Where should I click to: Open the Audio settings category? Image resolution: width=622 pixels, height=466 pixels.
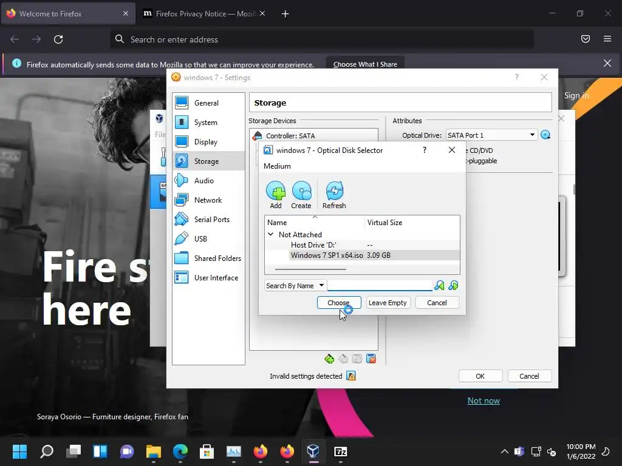(x=209, y=181)
